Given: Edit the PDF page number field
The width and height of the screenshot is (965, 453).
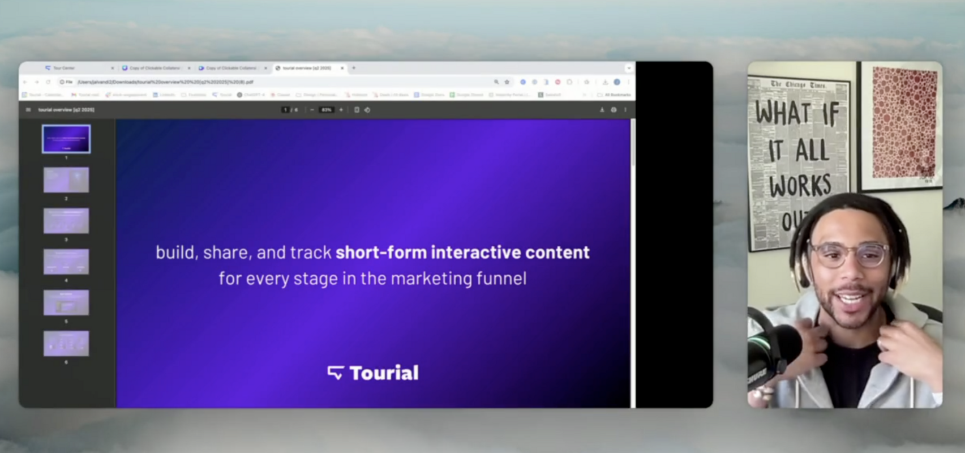Looking at the screenshot, I should (285, 110).
